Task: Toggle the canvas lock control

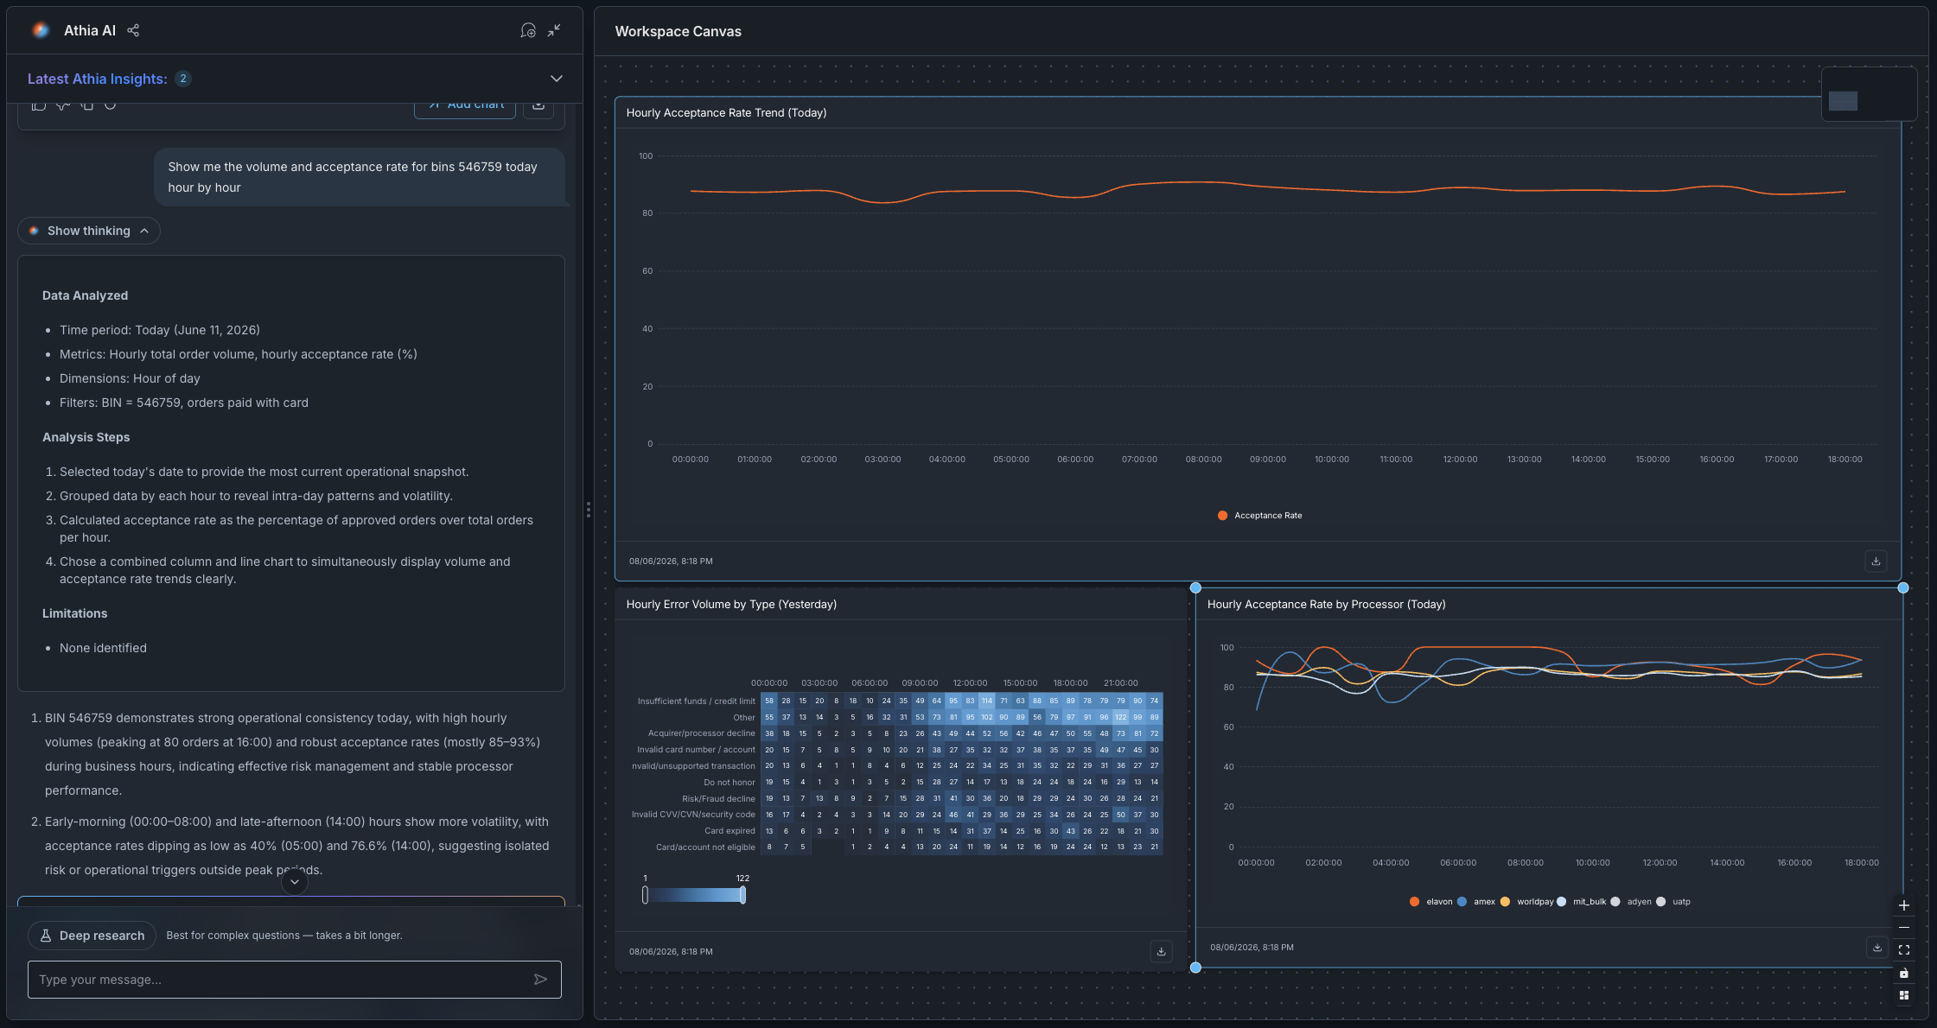Action: (x=1903, y=973)
